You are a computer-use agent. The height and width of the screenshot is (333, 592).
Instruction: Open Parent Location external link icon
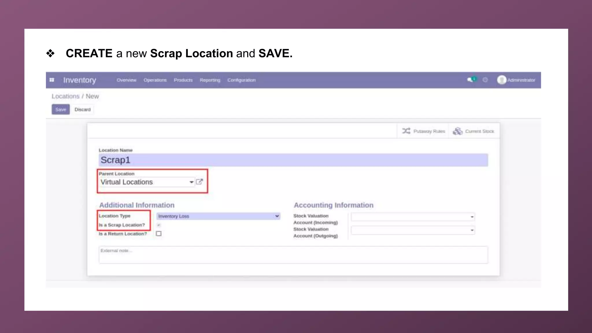pos(199,182)
